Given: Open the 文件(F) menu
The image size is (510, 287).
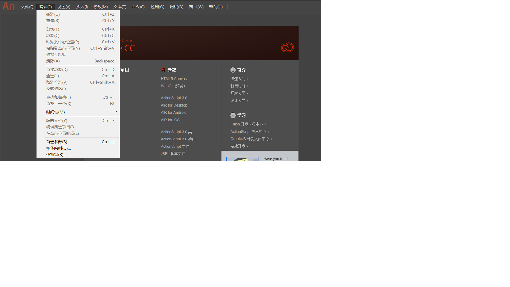Looking at the screenshot, I should 27,7.
